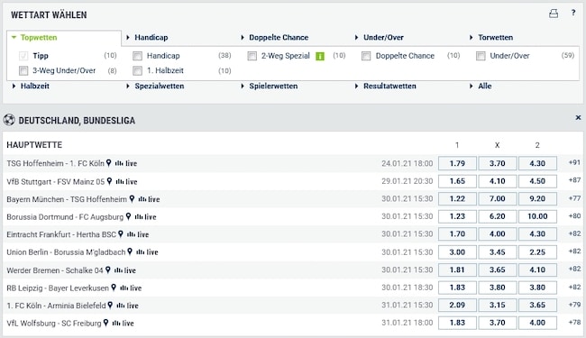Select away odds 4.00 for SC Freiburg
This screenshot has height=338, width=586.
(537, 323)
